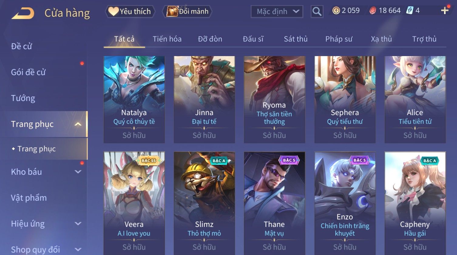Open the search magnifier icon
This screenshot has height=255, width=457.
pos(317,12)
